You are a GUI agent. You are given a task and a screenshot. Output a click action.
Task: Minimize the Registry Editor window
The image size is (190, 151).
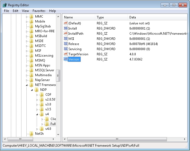point(165,5)
